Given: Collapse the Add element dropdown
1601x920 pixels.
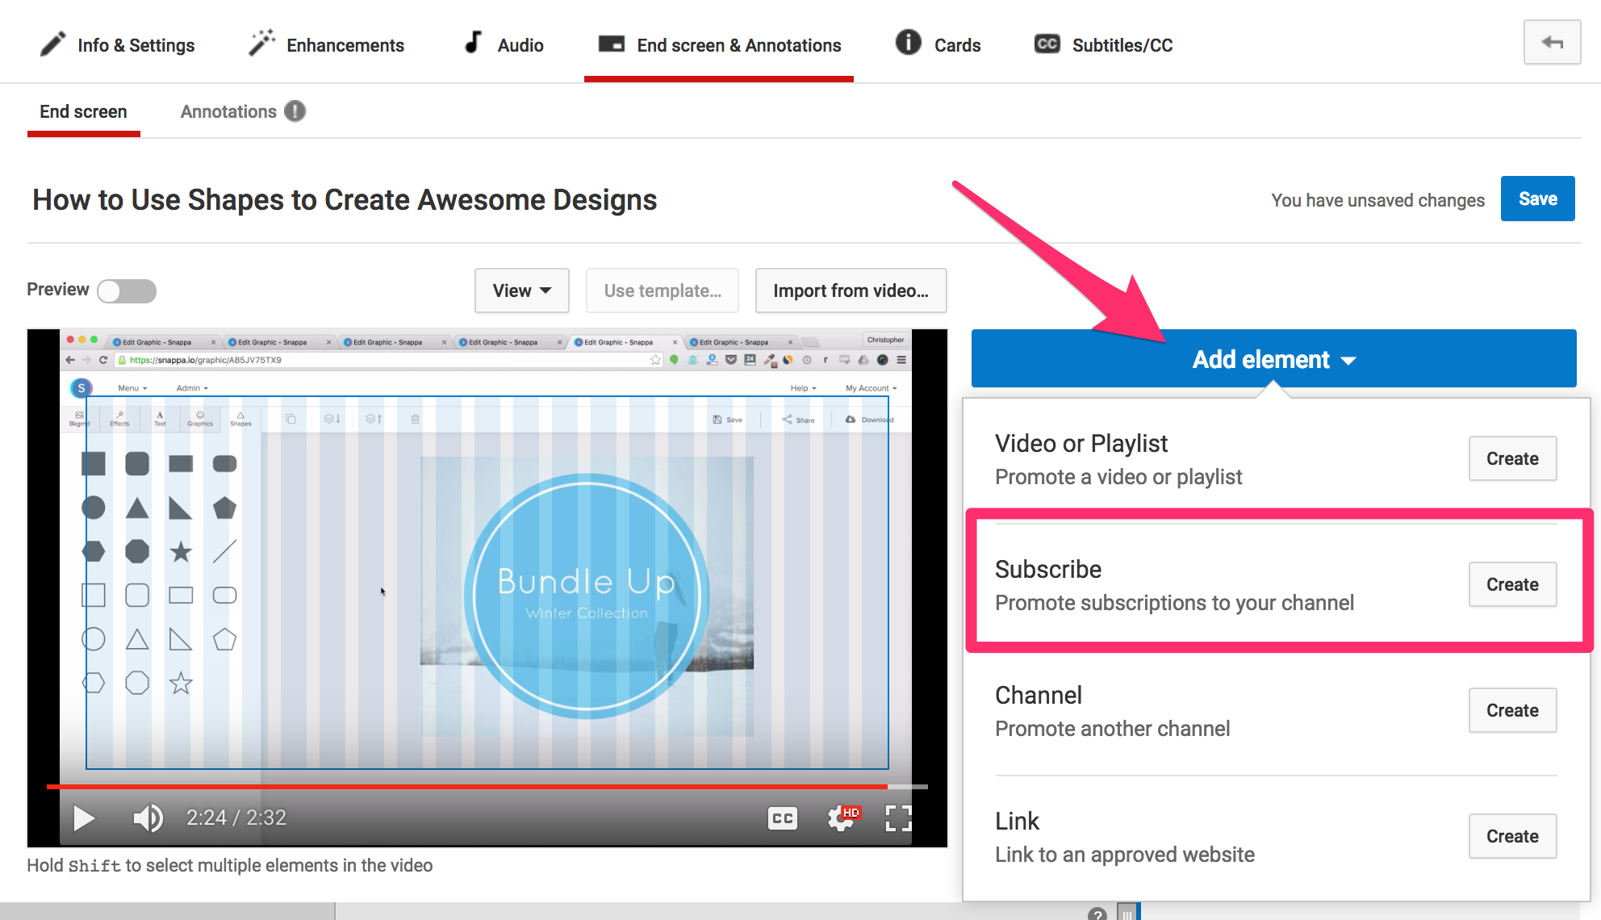Looking at the screenshot, I should coord(1273,358).
